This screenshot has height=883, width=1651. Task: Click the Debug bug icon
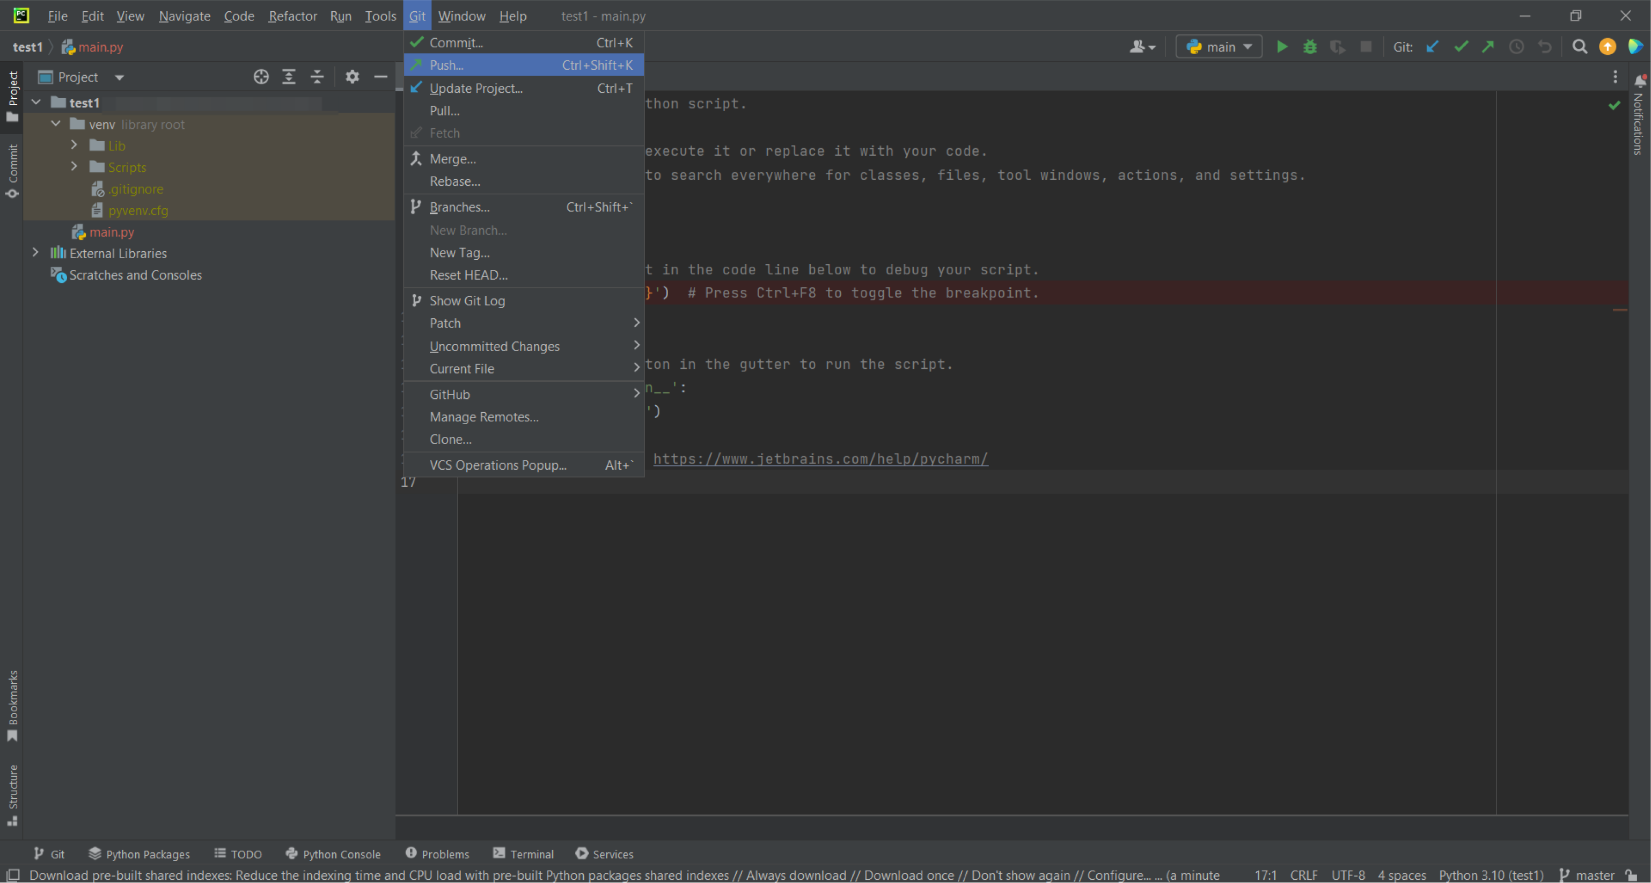tap(1310, 47)
